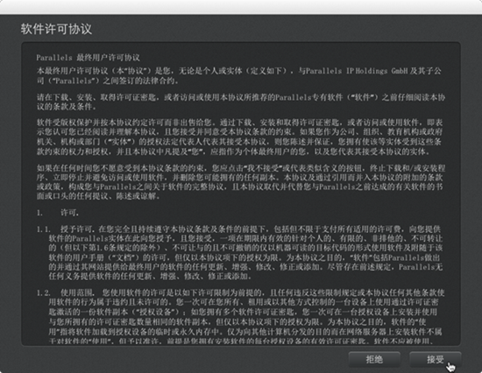Click the section heading '1. 许可.'

[x=58, y=213]
